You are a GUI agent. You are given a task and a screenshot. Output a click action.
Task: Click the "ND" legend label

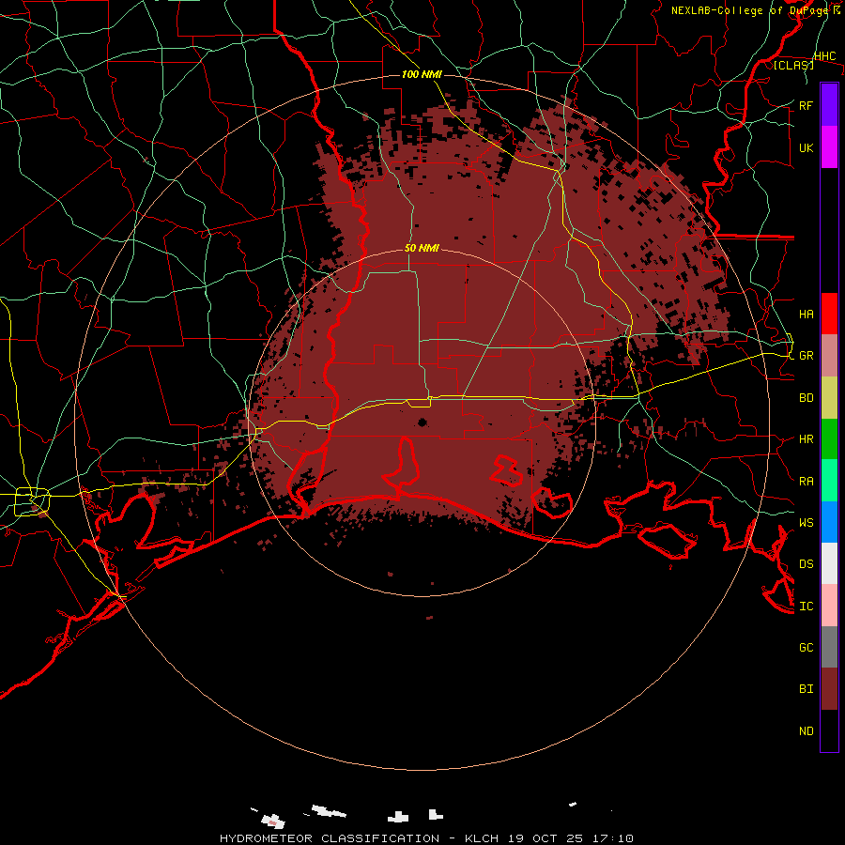pyautogui.click(x=806, y=730)
